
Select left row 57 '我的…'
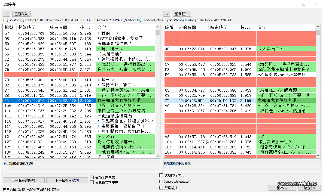79,33
